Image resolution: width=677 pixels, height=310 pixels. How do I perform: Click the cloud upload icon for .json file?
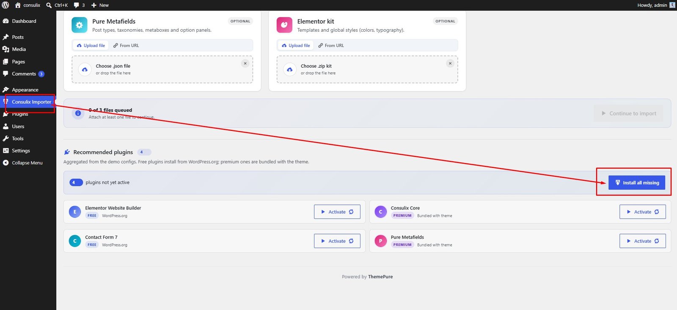pyautogui.click(x=85, y=69)
